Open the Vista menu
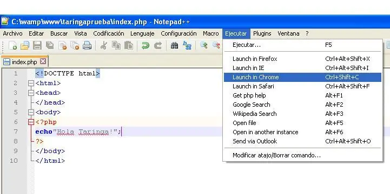390x194 pixels. coord(81,34)
